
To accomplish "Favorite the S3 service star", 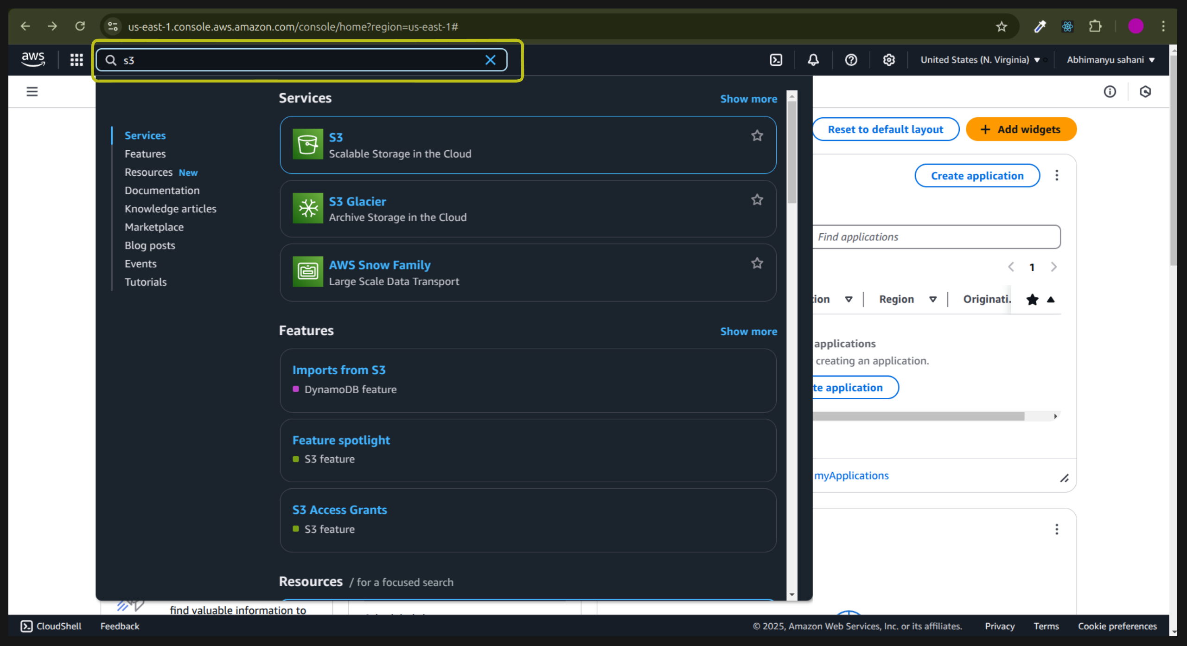I will [x=757, y=135].
